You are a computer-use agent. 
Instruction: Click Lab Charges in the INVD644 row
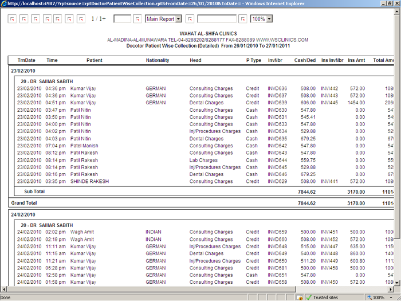pos(203,160)
